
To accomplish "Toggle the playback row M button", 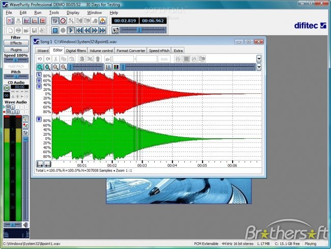I will (8, 107).
